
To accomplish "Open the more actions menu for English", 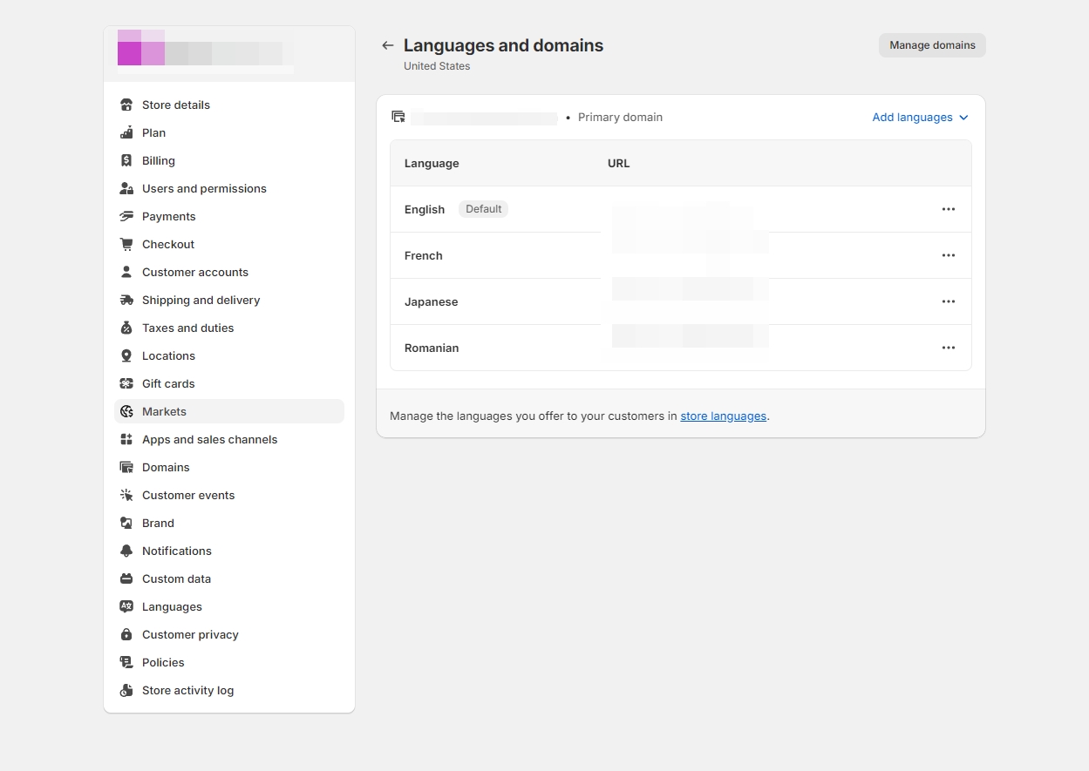I will pyautogui.click(x=948, y=209).
